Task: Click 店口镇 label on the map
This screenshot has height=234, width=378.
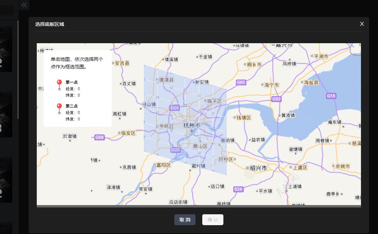Action: (218, 186)
